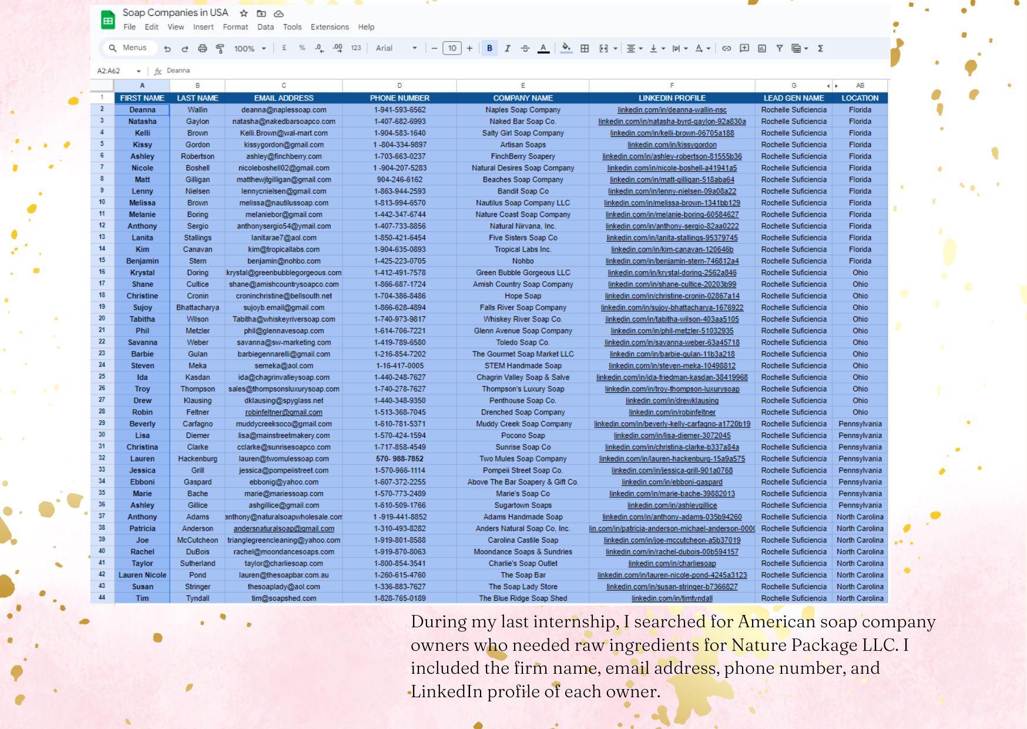Star the Soap Companies in USA document

tap(244, 13)
